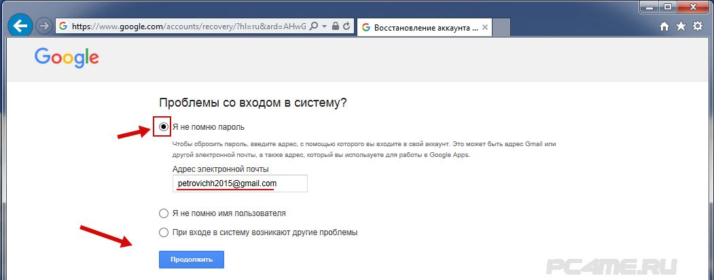Click the browser forward arrow button

44,27
